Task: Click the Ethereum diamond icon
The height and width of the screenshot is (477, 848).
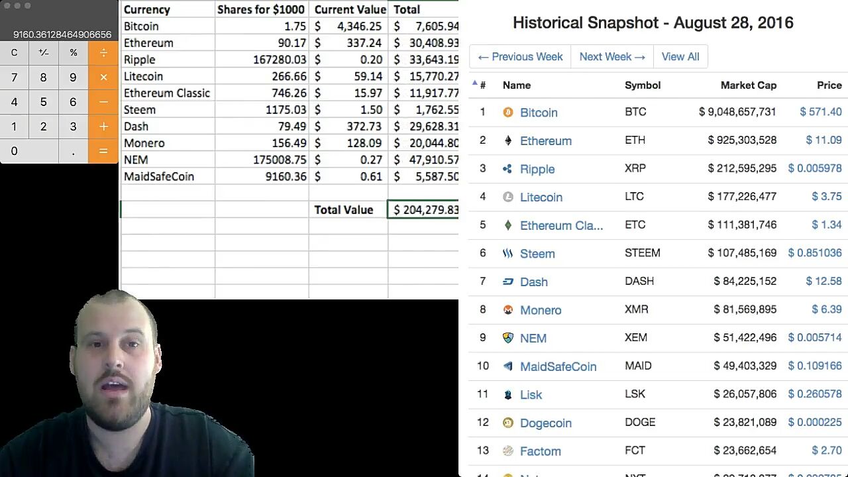Action: (x=508, y=140)
